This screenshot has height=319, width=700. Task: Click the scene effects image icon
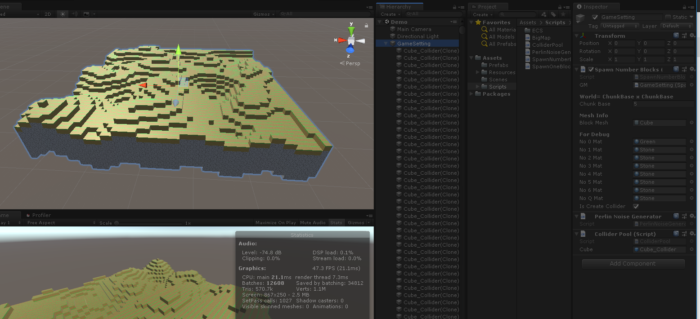pos(87,14)
